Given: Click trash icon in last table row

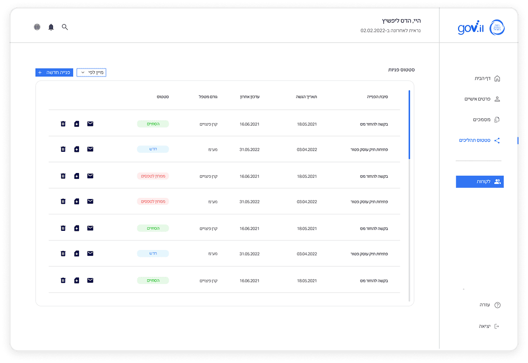Looking at the screenshot, I should 63,280.
